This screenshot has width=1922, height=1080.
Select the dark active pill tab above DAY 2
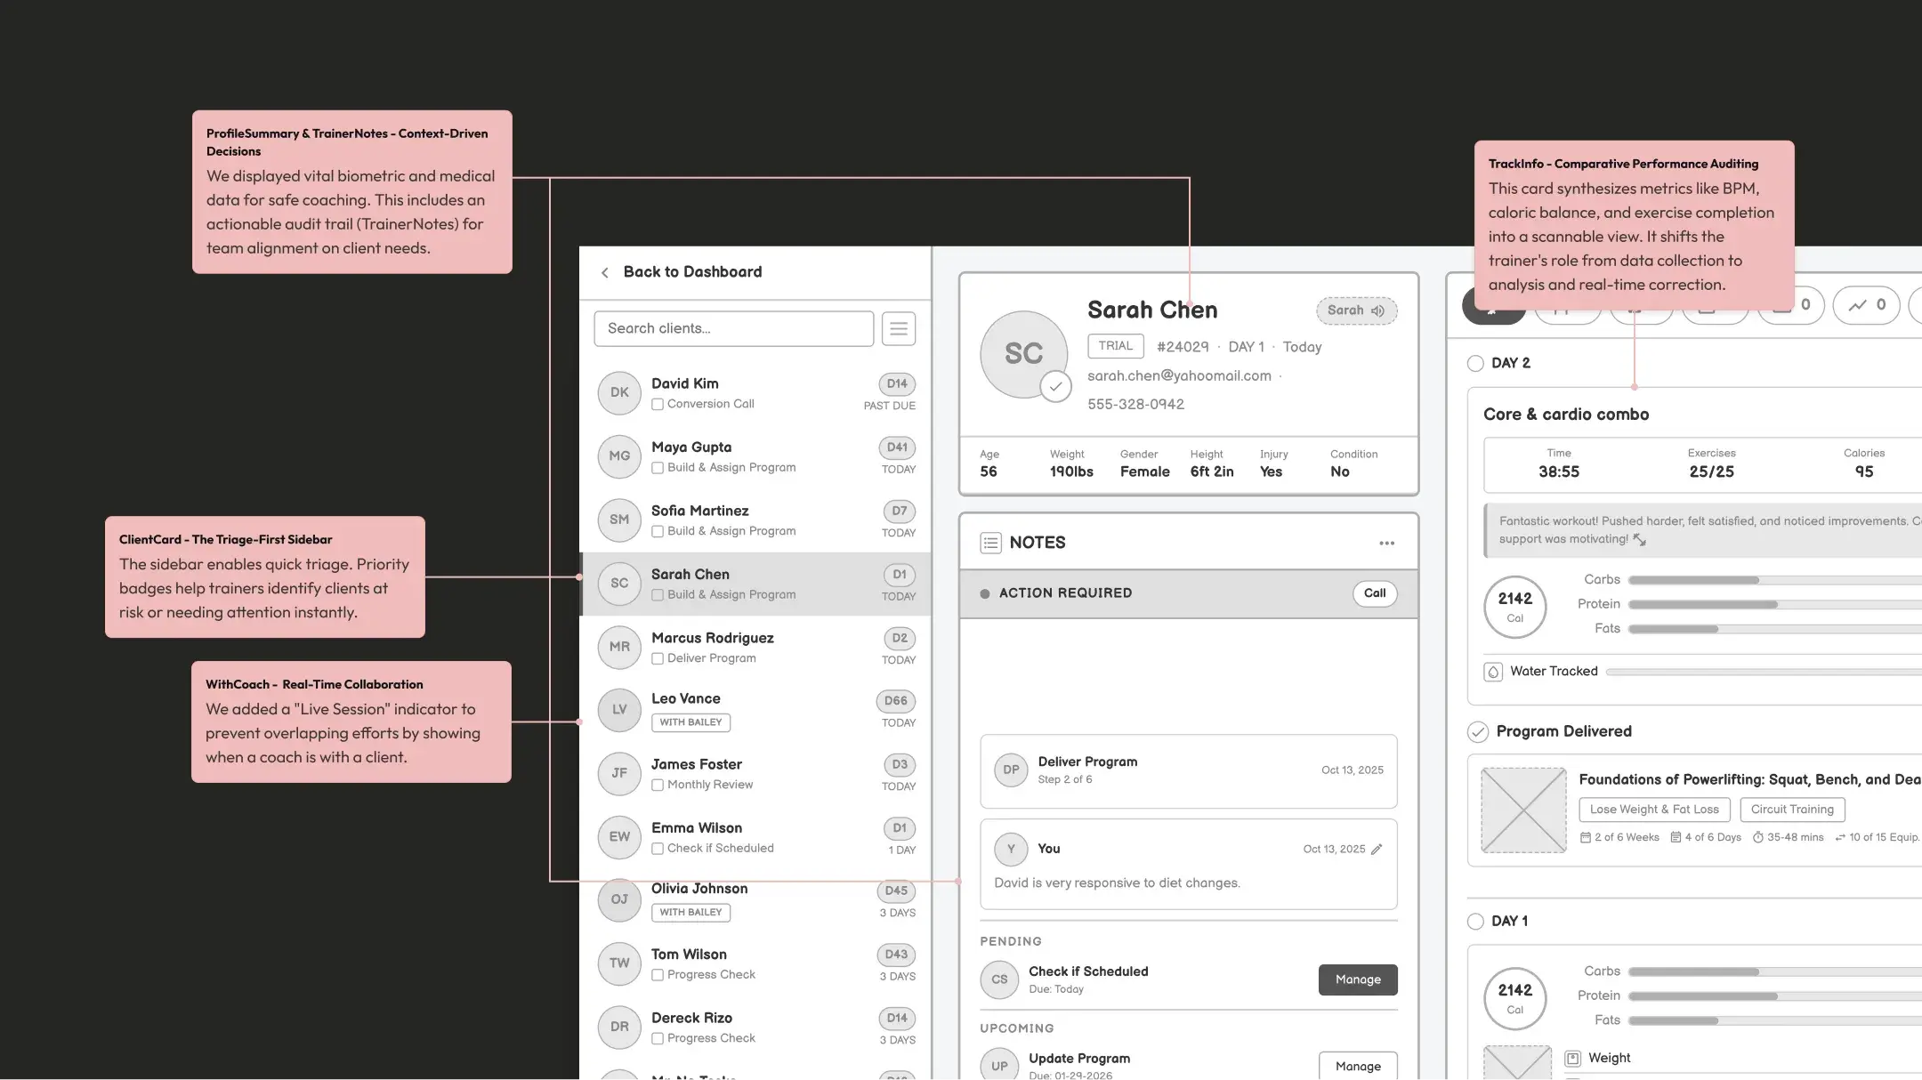[1495, 305]
